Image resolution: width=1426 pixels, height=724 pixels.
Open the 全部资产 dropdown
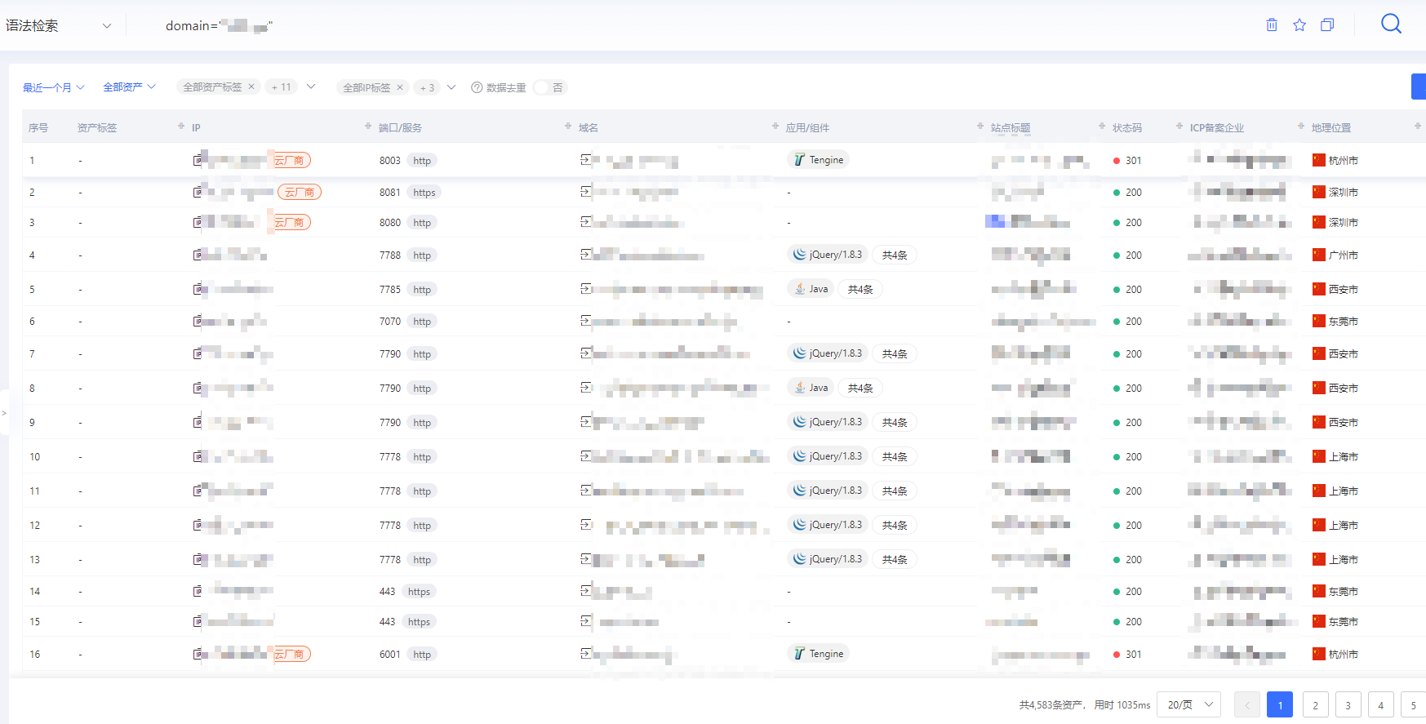click(129, 87)
